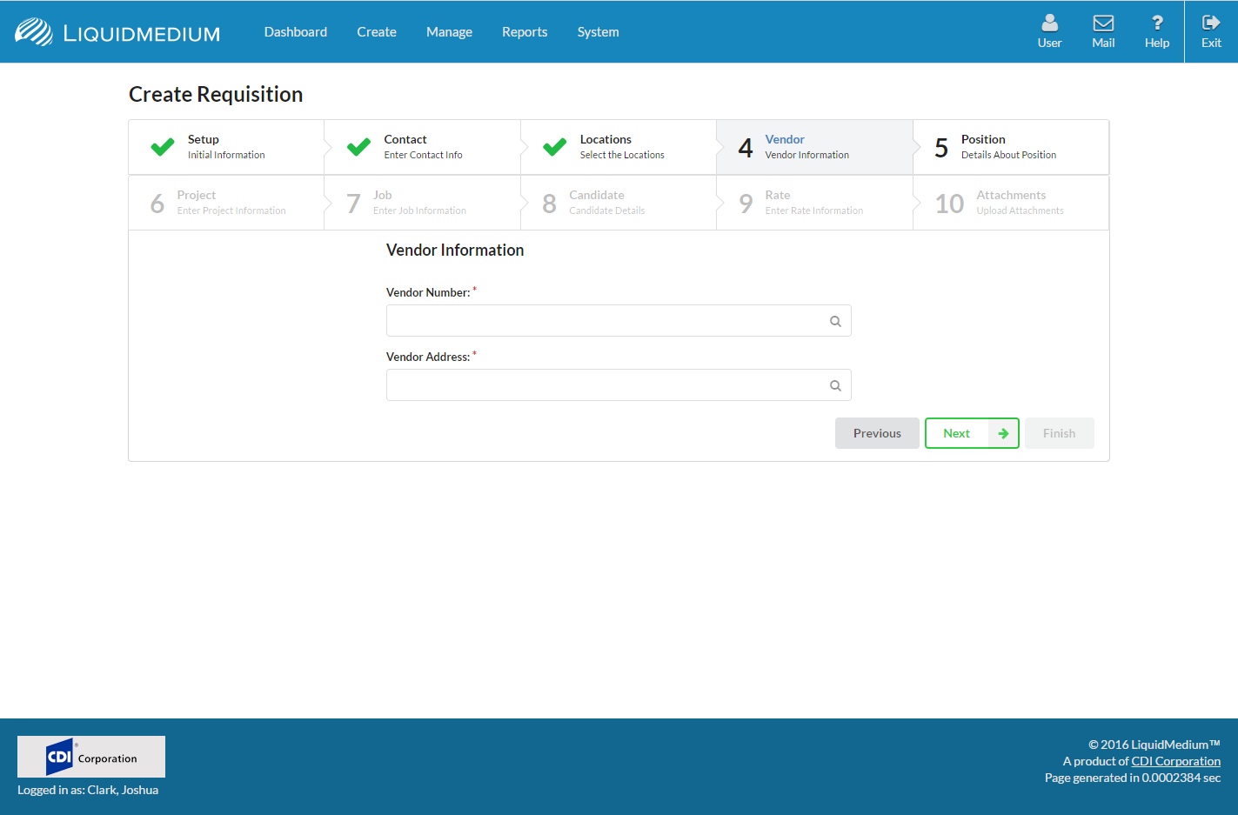The image size is (1238, 815).
Task: Click into the Vendor Number field
Action: (x=605, y=321)
